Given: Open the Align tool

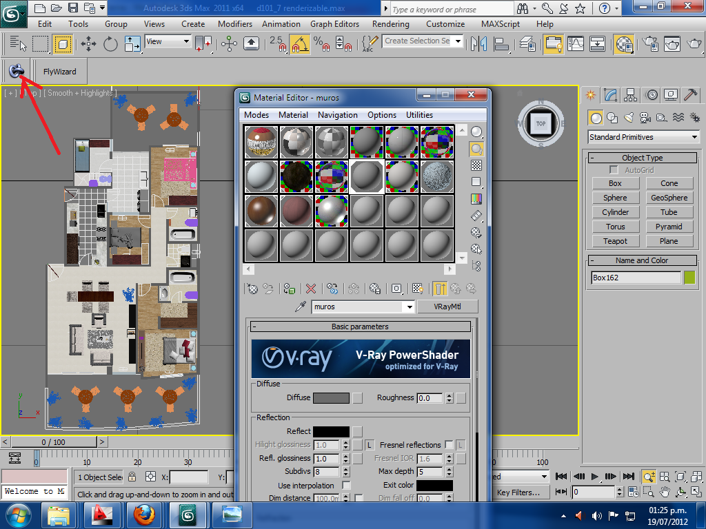Looking at the screenshot, I should click(501, 44).
